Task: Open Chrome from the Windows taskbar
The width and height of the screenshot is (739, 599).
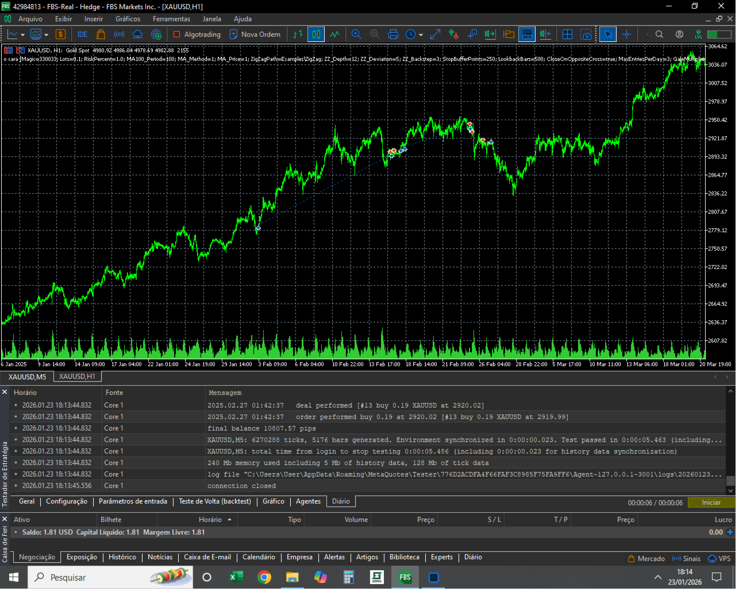Action: point(264,577)
